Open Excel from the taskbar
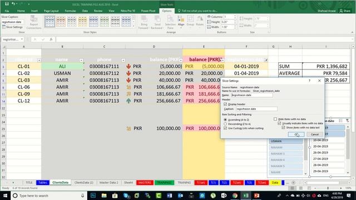The height and width of the screenshot is (200, 356). [x=246, y=196]
